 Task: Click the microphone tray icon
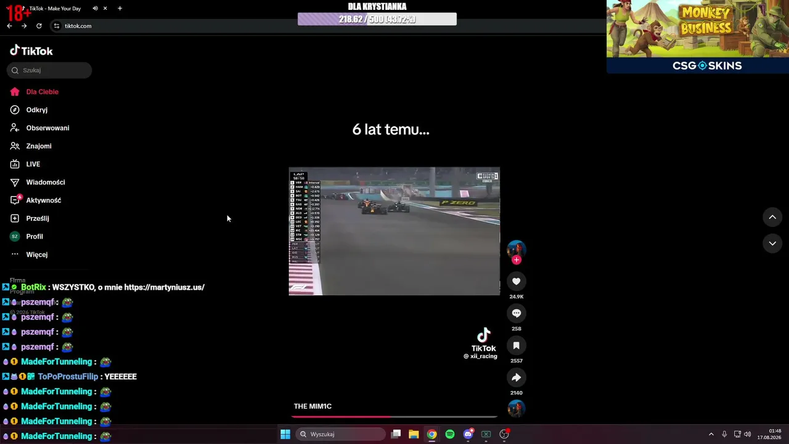[724, 434]
